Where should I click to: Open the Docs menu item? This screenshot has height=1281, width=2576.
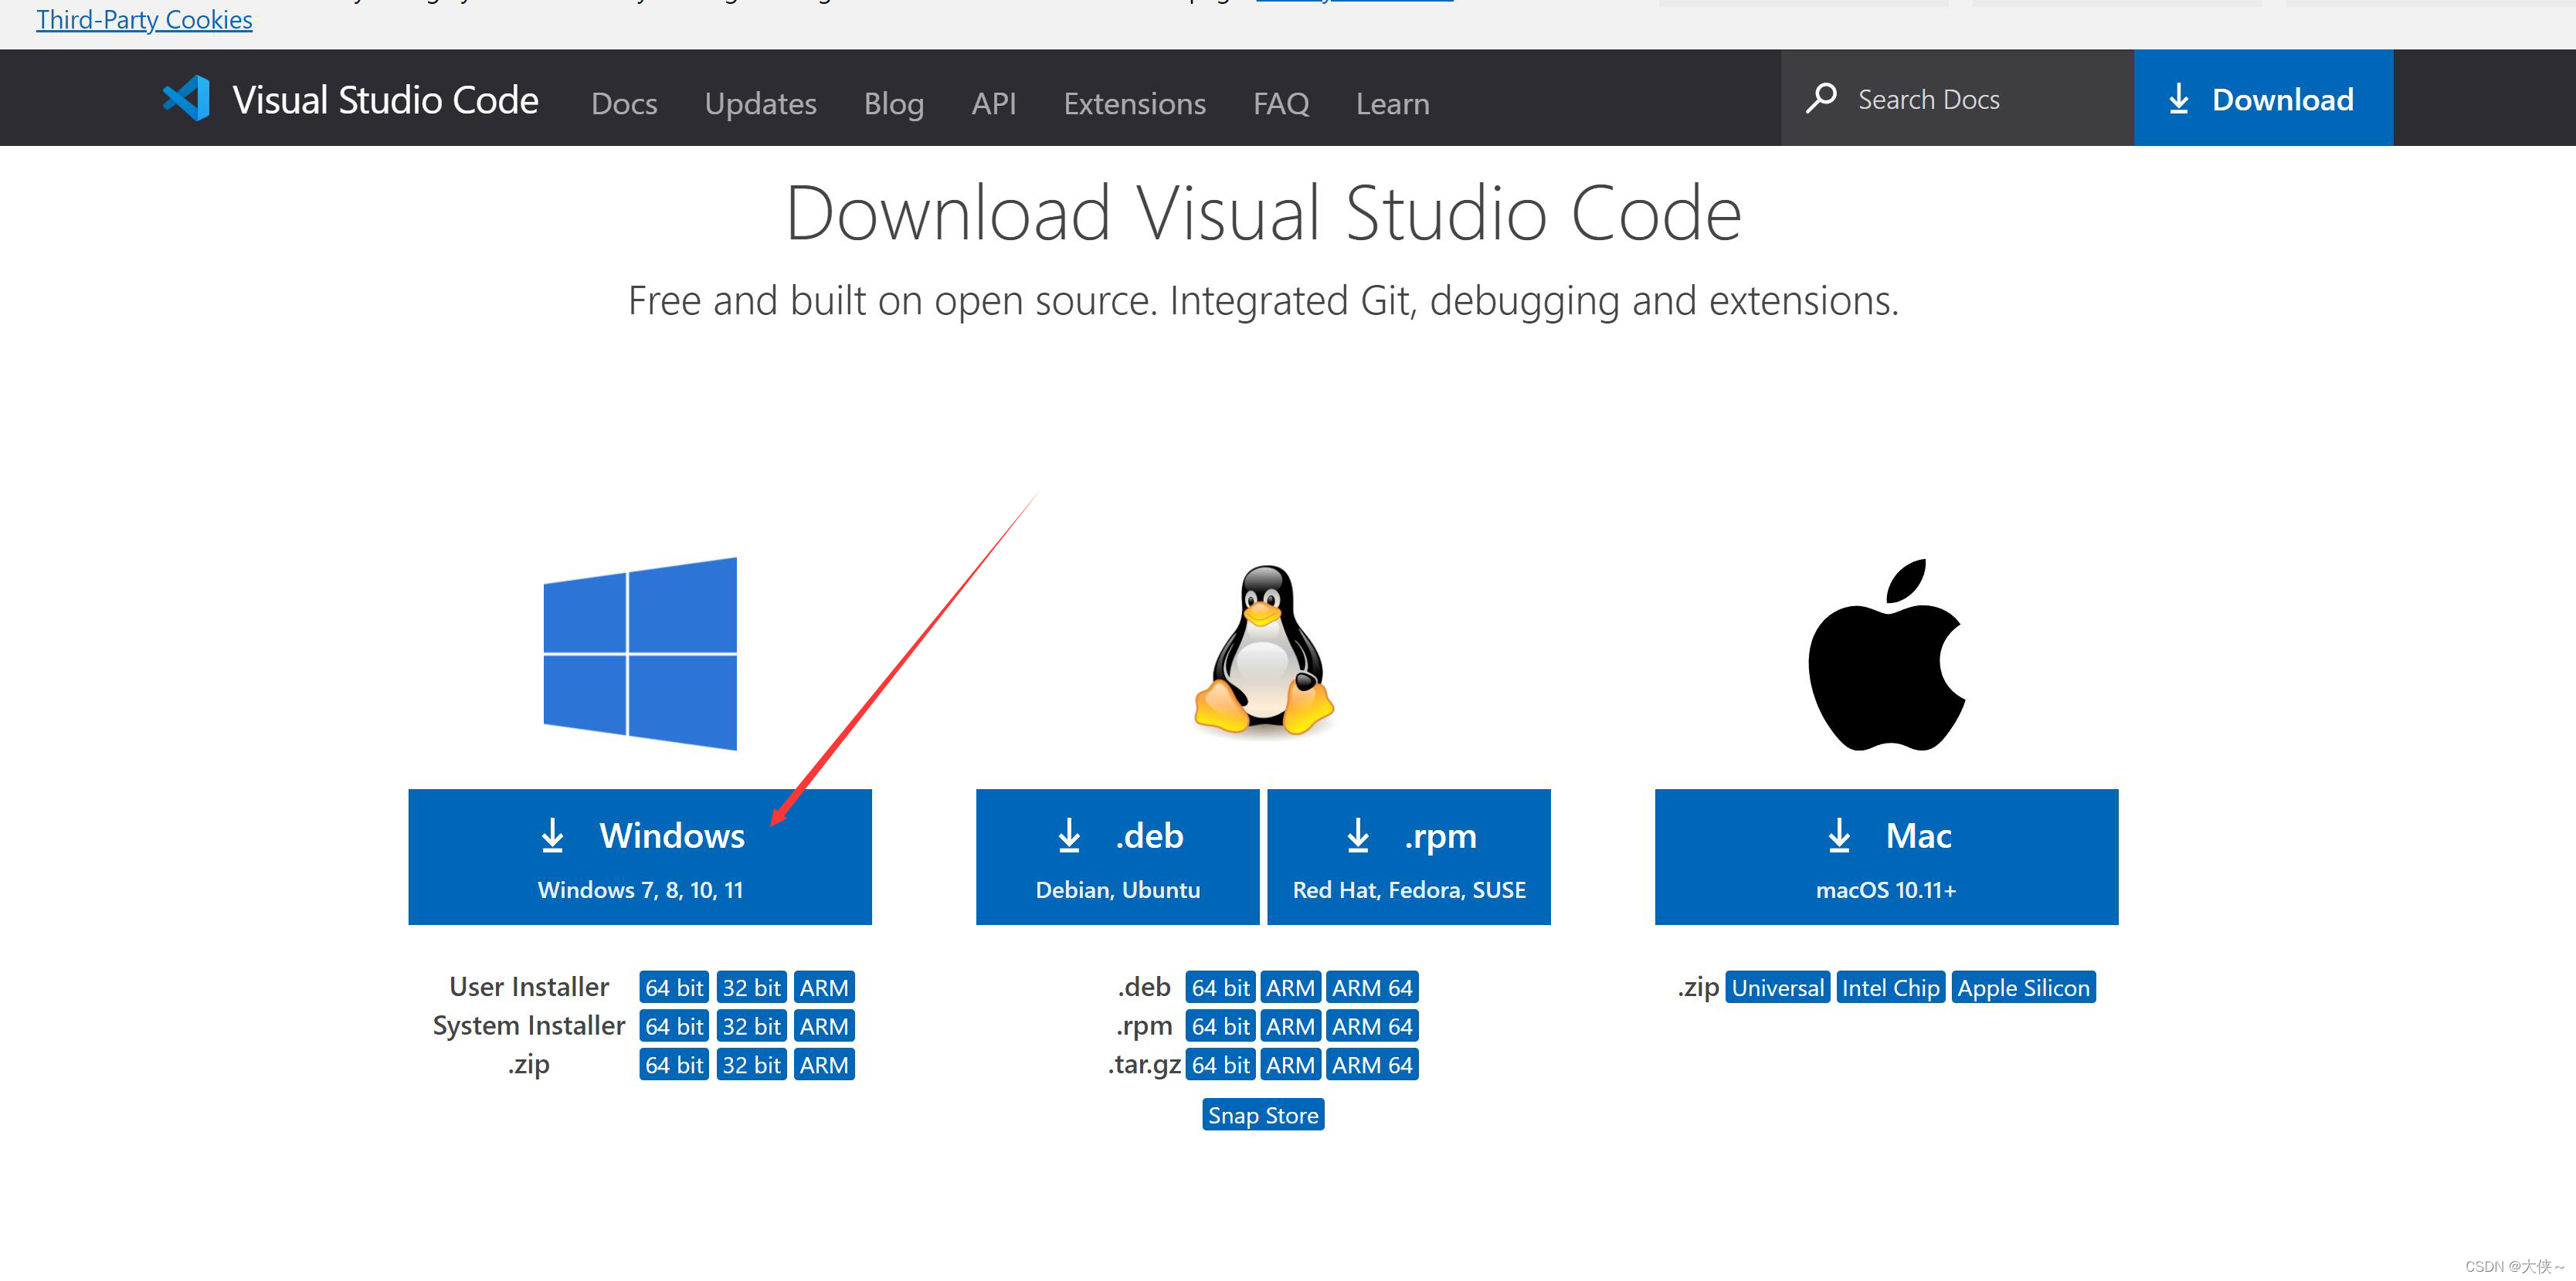[624, 103]
